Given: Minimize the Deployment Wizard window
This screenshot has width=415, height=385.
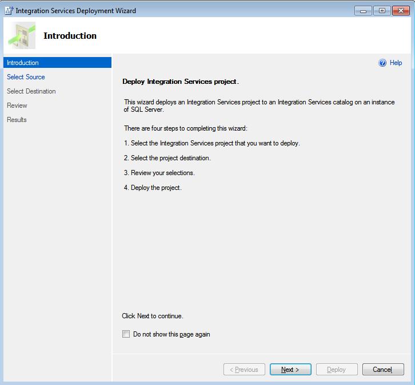Looking at the screenshot, I should (364, 10).
